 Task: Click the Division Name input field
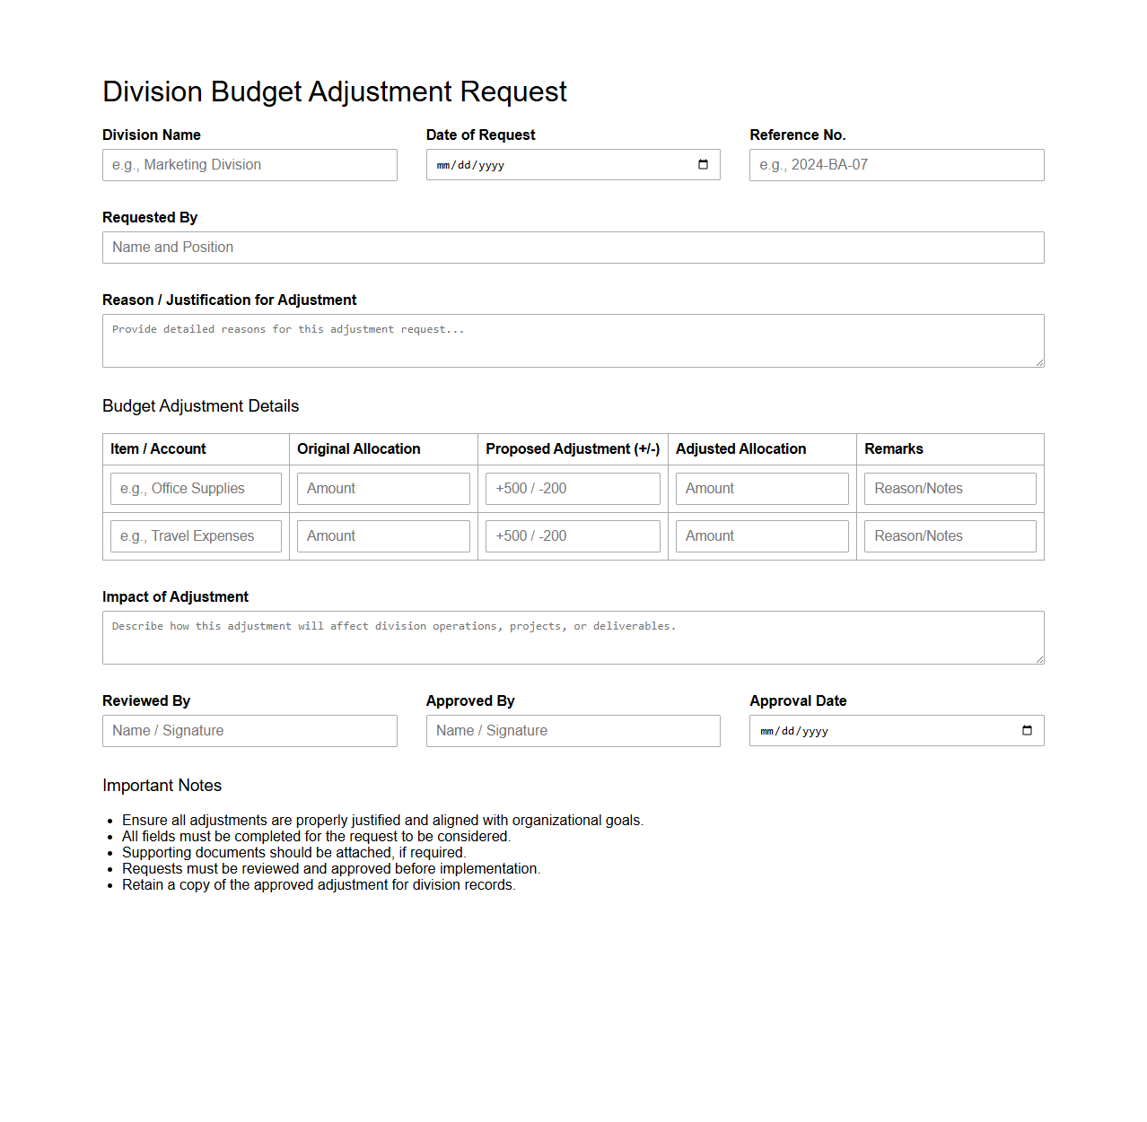(x=250, y=165)
